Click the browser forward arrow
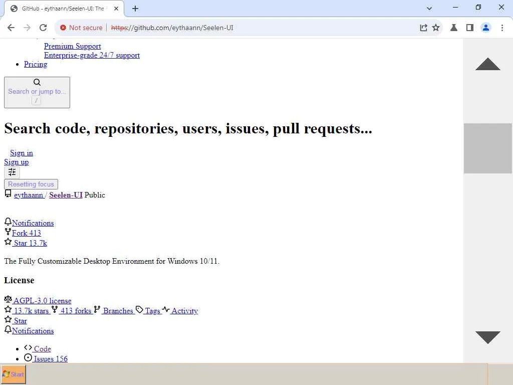Image resolution: width=513 pixels, height=385 pixels. point(27,28)
